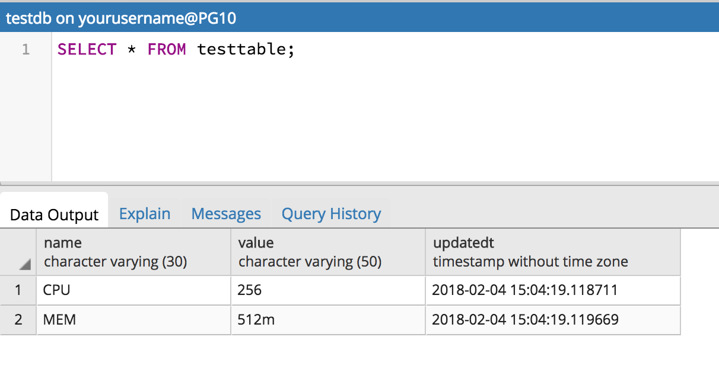Open the Messages tab

(225, 213)
